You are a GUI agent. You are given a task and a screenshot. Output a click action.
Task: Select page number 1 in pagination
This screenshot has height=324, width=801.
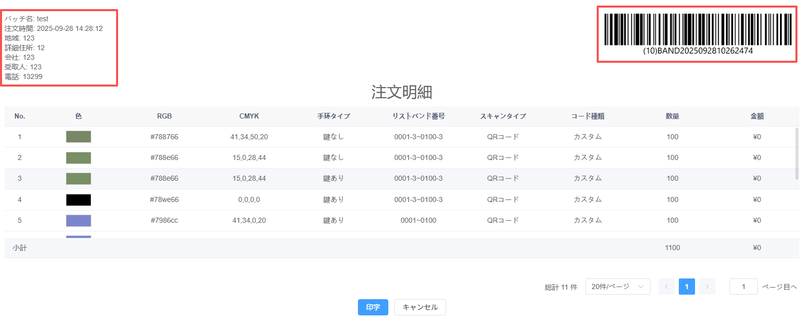tap(686, 287)
